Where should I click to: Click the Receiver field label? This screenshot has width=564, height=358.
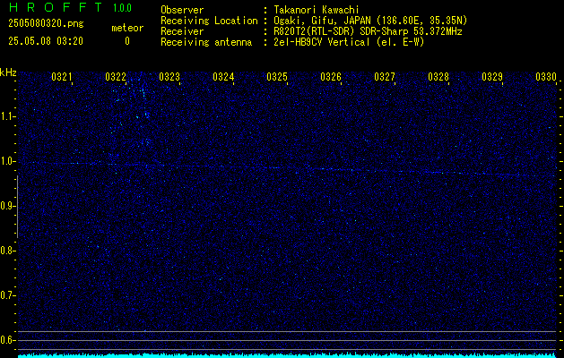(x=182, y=31)
